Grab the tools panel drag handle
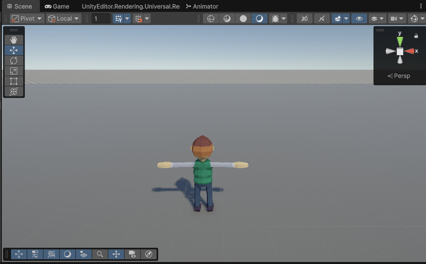The height and width of the screenshot is (264, 426). [x=14, y=30]
